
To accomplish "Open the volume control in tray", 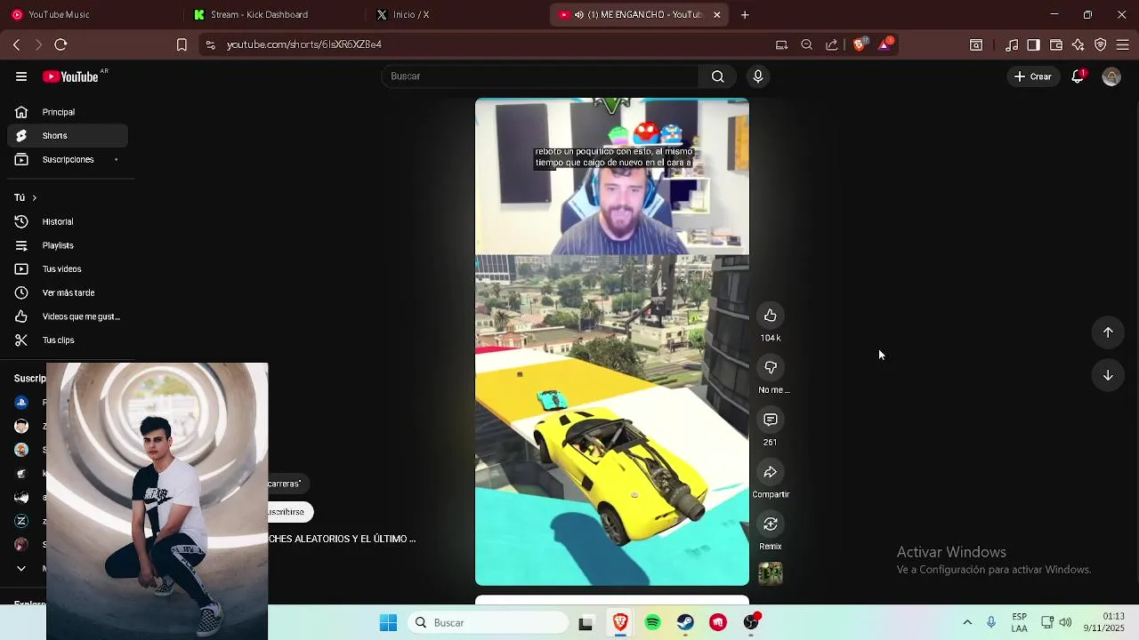I will [x=1065, y=623].
